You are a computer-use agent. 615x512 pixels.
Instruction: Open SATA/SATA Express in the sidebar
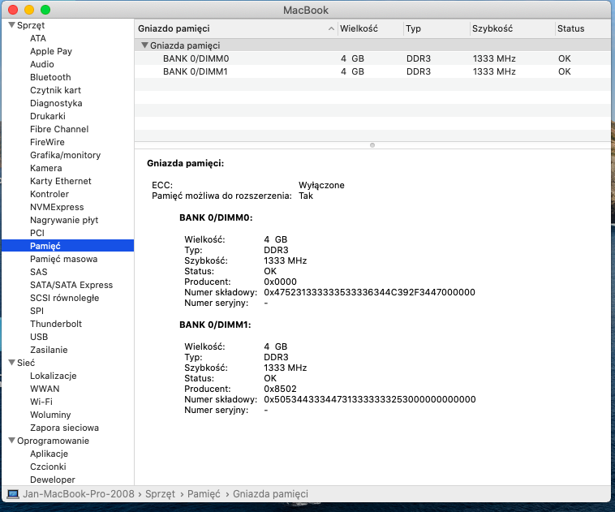(x=71, y=285)
